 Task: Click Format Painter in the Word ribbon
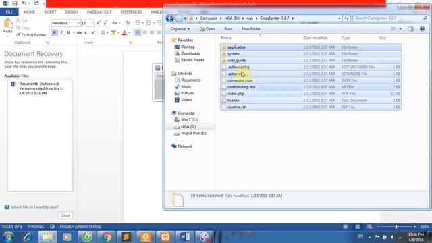click(31, 35)
